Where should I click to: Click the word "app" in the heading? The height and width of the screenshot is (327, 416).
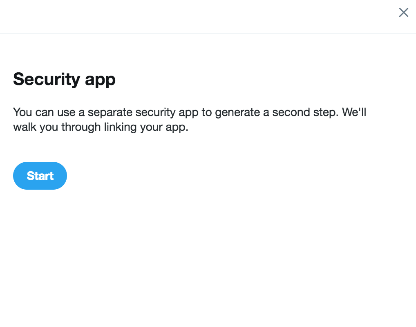pos(100,80)
